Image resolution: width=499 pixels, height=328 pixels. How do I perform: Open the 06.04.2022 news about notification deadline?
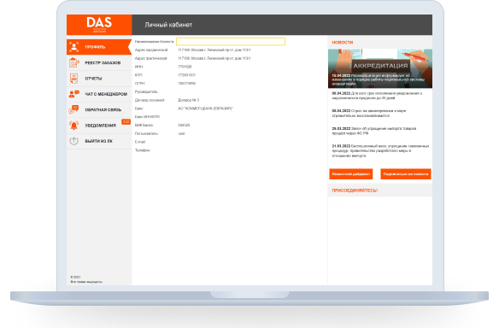[x=380, y=96]
